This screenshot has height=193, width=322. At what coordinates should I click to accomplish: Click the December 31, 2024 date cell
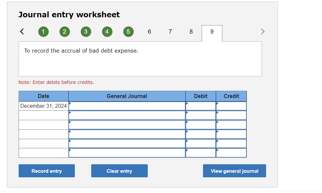tap(43, 106)
